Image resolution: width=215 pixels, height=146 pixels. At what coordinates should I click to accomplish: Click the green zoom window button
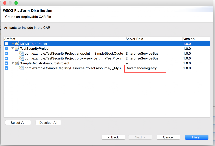[x=16, y=3]
